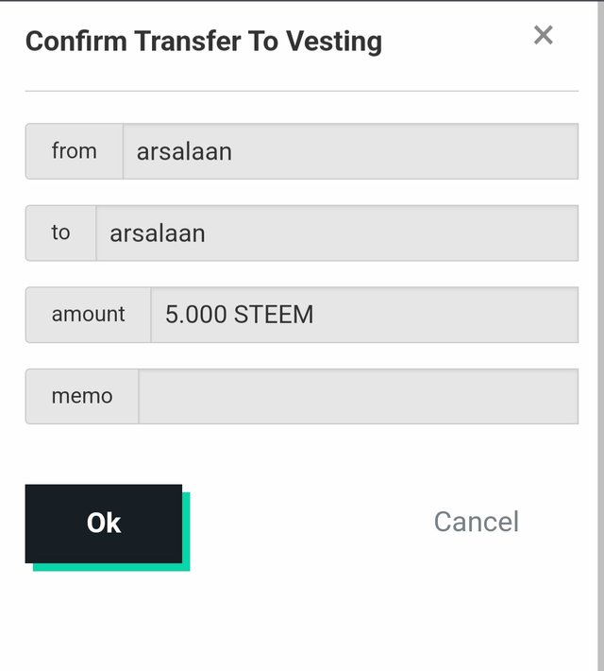604x671 pixels.
Task: Select the amount field with 5.000 STEEM
Action: [364, 315]
